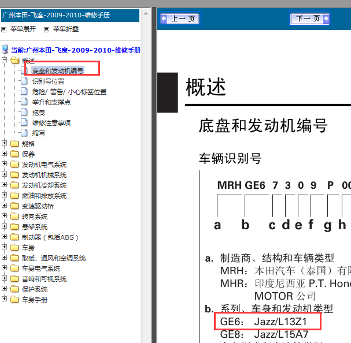Open 危险/ 警告/ 小心标签位置 page

[69, 92]
